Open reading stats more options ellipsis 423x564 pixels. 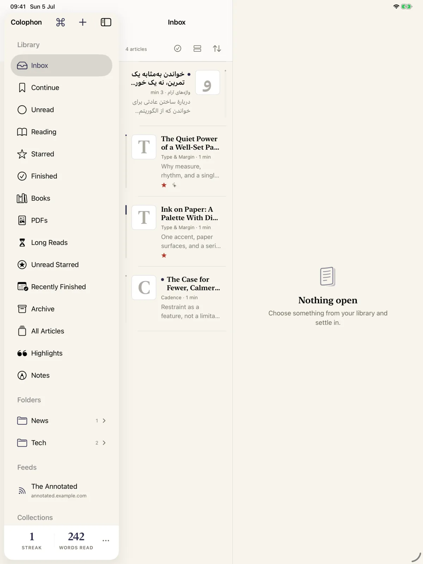pos(106,540)
